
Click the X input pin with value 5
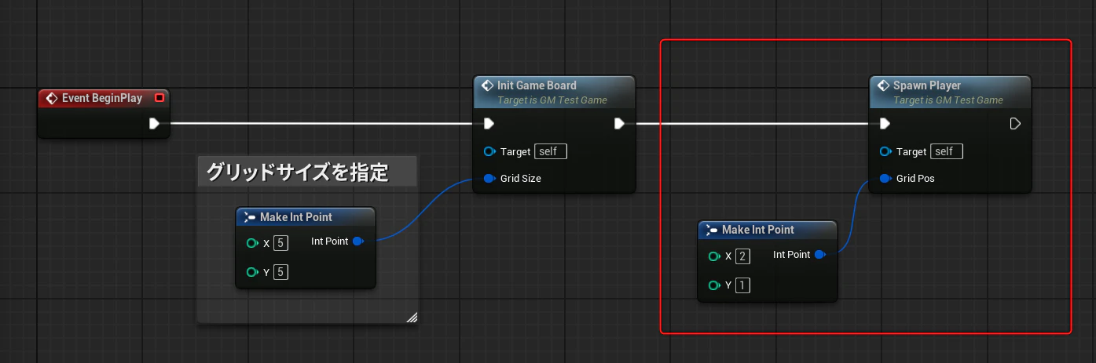[251, 243]
